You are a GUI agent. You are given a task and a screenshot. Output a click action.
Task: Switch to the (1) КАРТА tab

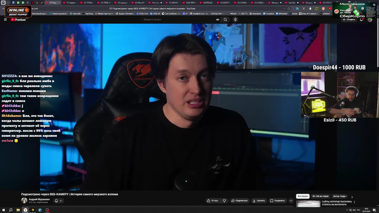pos(224,3)
